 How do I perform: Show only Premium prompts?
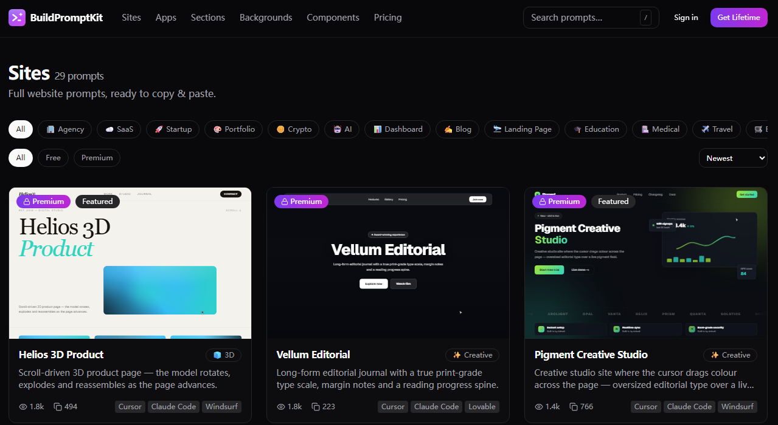pos(97,158)
